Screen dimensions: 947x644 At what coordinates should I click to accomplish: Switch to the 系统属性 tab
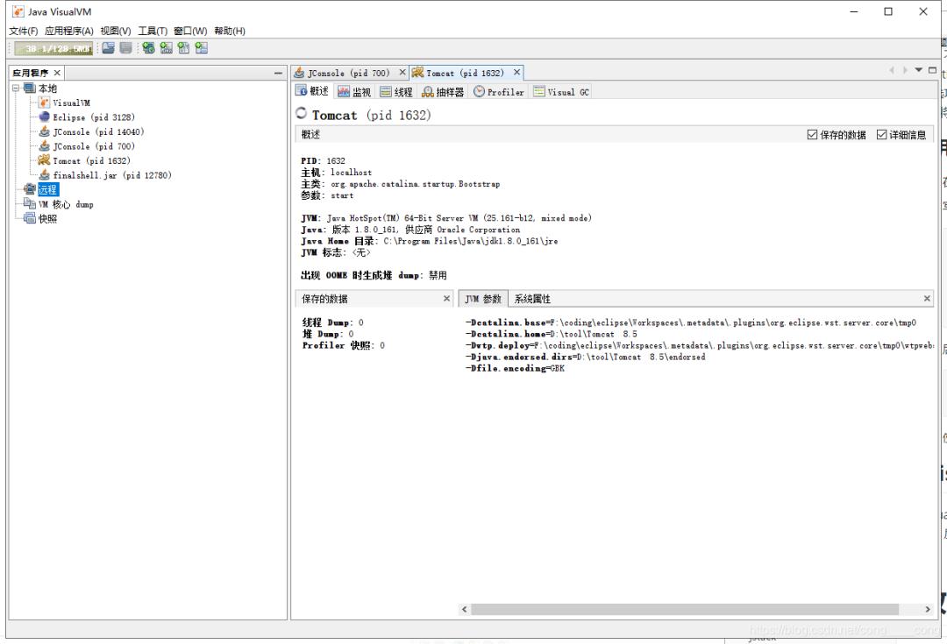coord(532,299)
